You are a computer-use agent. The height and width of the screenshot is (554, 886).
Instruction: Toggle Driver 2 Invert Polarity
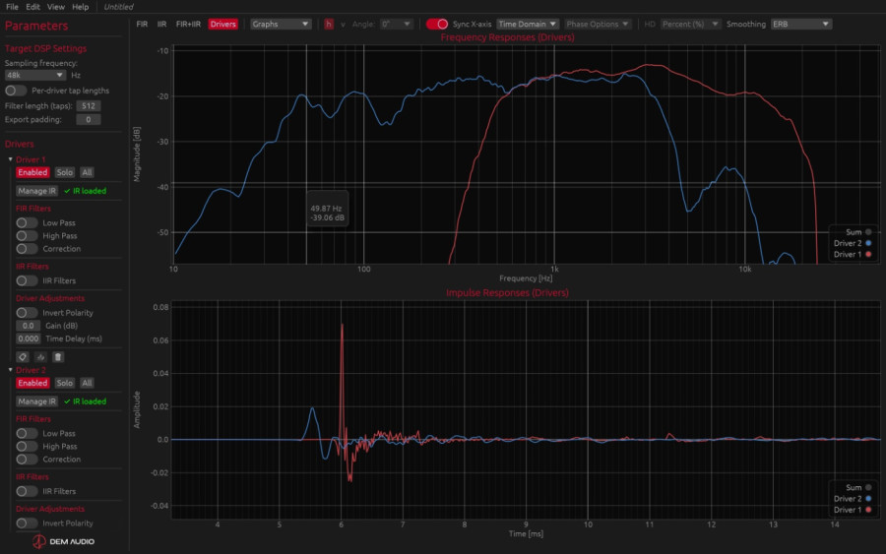(27, 523)
